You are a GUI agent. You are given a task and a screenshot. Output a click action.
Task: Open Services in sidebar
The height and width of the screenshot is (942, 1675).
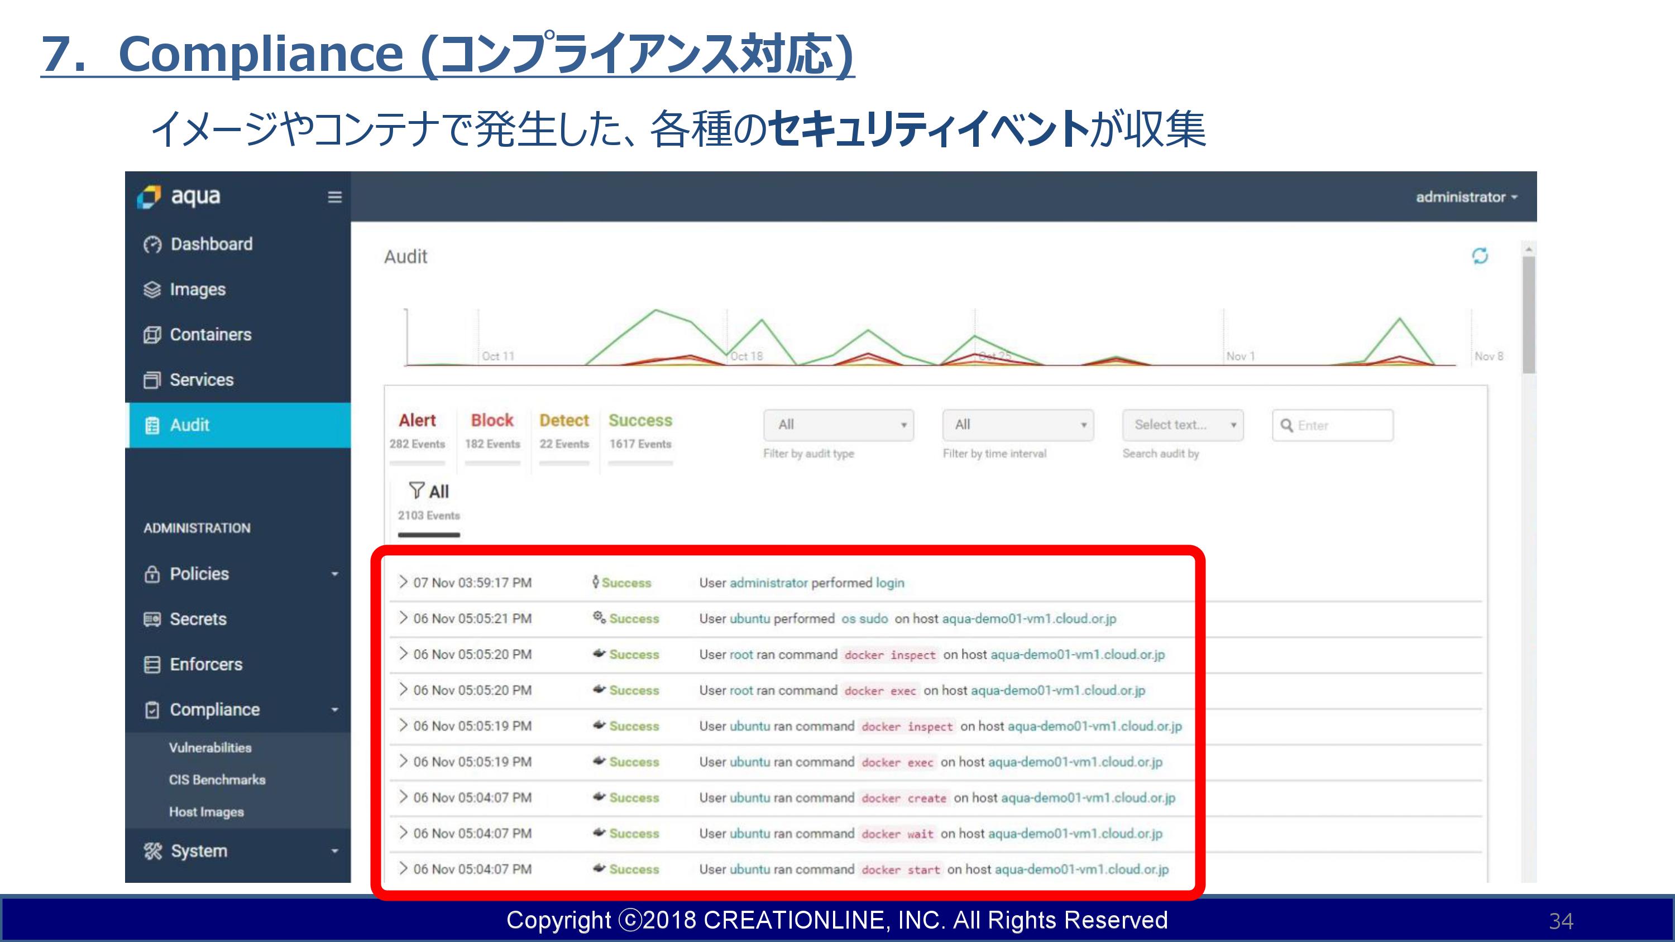pos(202,380)
